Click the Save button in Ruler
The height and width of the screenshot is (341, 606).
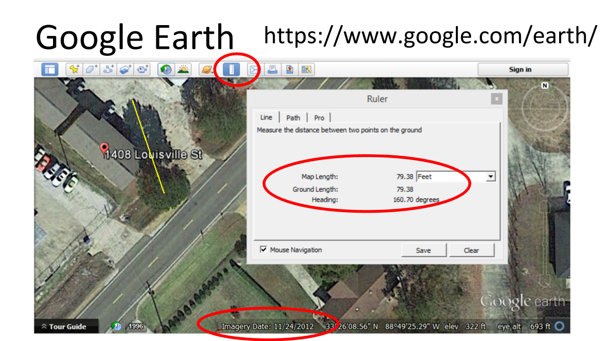(x=423, y=250)
